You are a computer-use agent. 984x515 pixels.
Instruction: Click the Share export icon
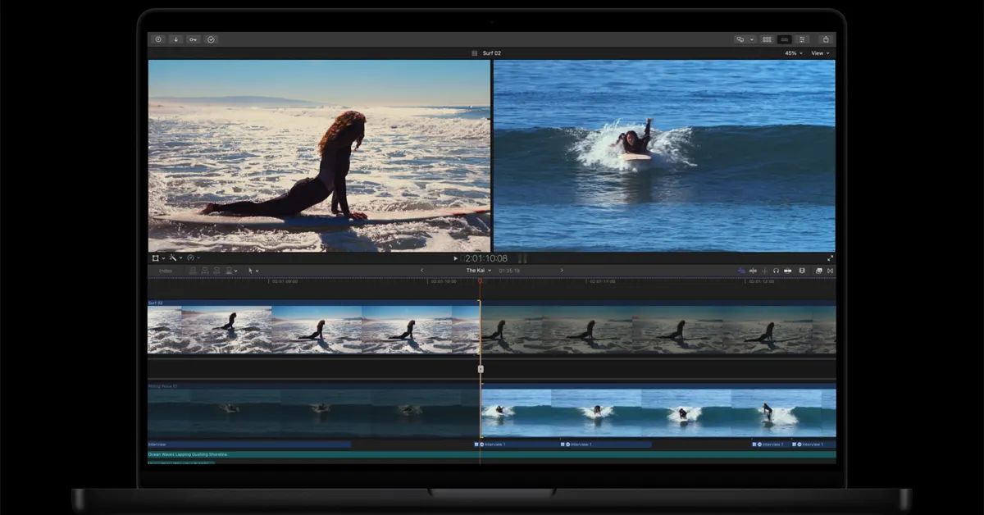tap(826, 39)
